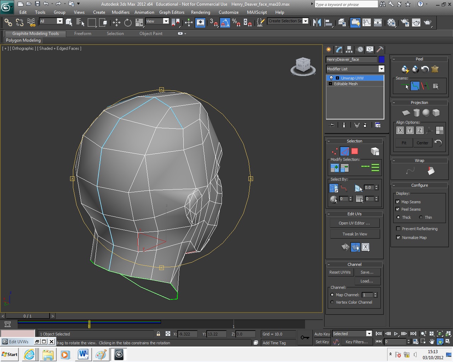This screenshot has height=362, width=453.
Task: Select the Pelt Map icon
Action: click(x=435, y=70)
